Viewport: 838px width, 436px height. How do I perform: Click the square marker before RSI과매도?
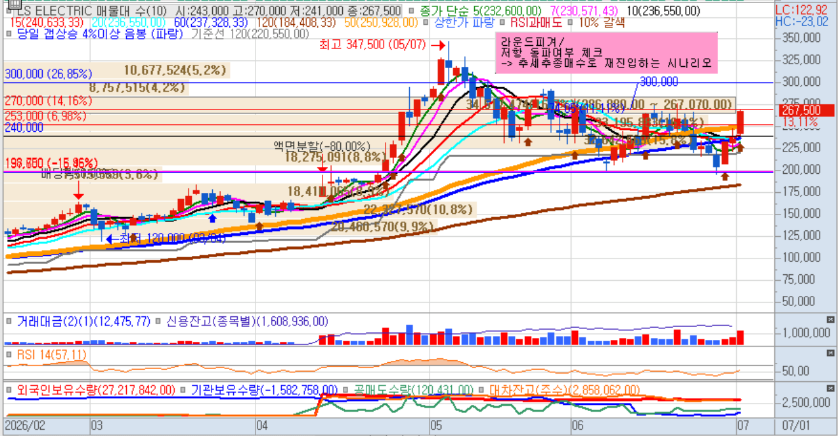tap(503, 23)
